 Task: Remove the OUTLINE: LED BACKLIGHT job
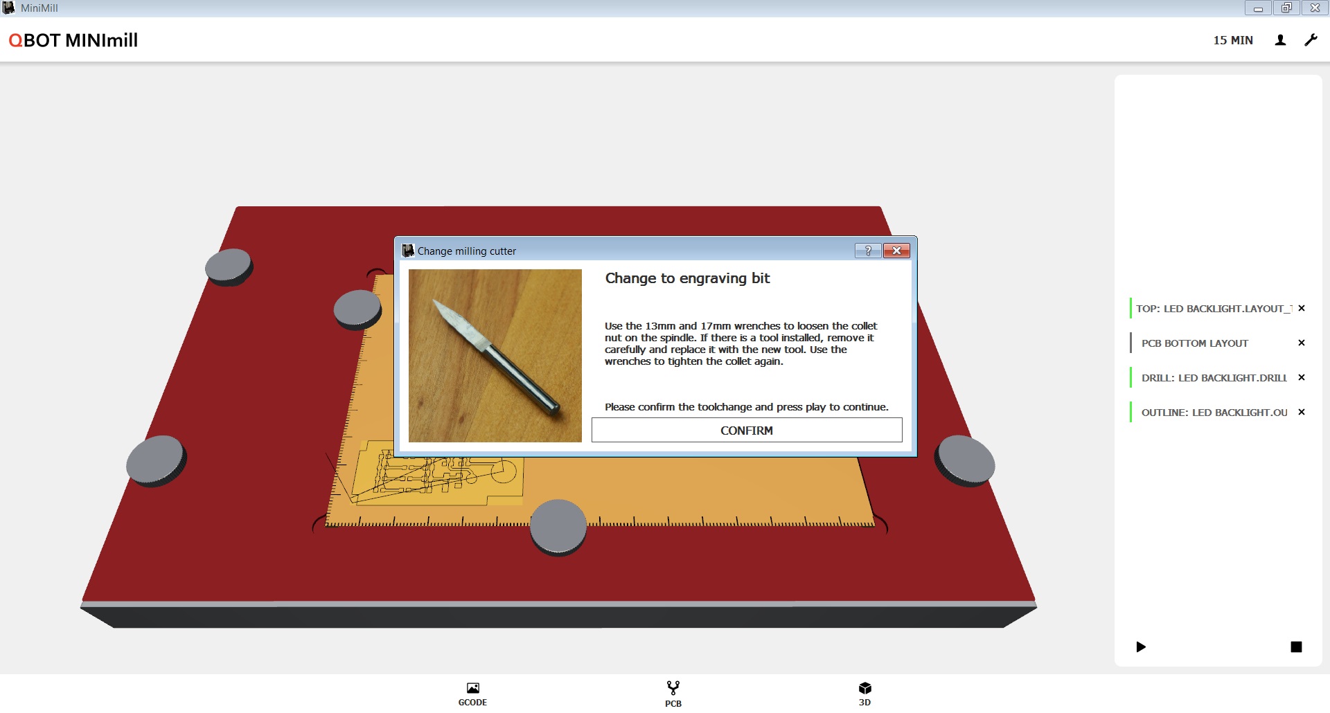pos(1302,412)
